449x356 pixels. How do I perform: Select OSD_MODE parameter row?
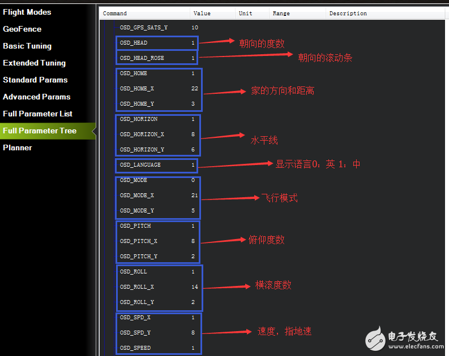tap(133, 180)
